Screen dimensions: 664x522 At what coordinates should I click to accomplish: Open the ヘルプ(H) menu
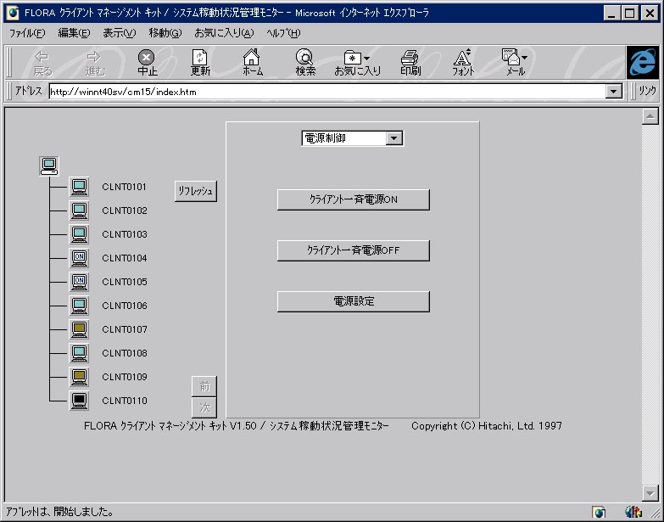coord(283,33)
